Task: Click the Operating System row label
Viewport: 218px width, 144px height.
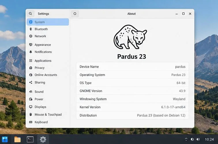Action: [92, 75]
